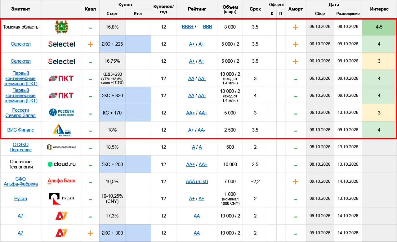Click the A7 logo in the ΣКС + 300 row
The height and width of the screenshot is (242, 397).
click(x=61, y=233)
